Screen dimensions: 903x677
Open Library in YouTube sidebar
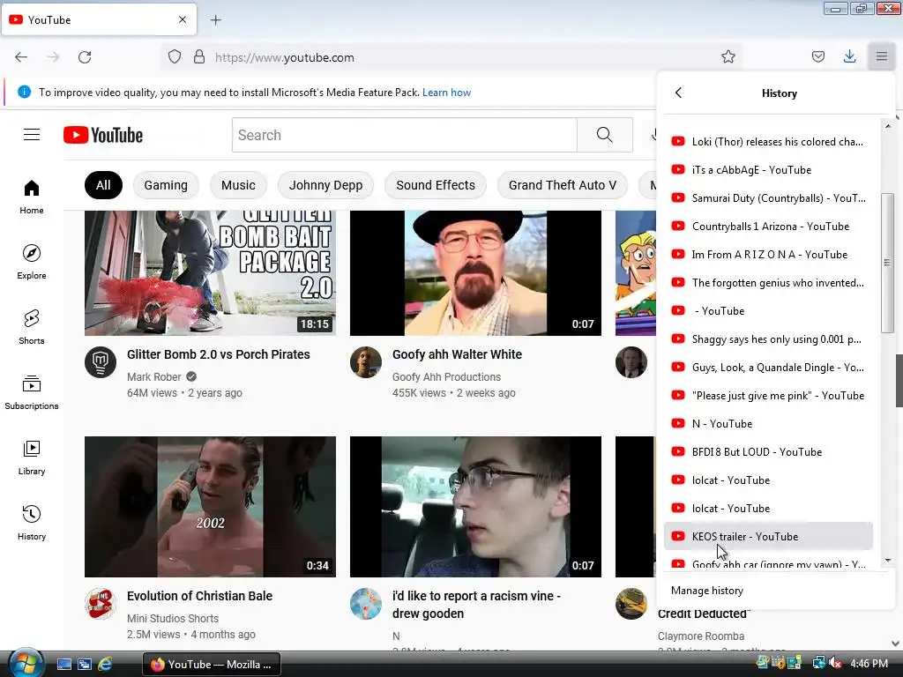click(32, 458)
